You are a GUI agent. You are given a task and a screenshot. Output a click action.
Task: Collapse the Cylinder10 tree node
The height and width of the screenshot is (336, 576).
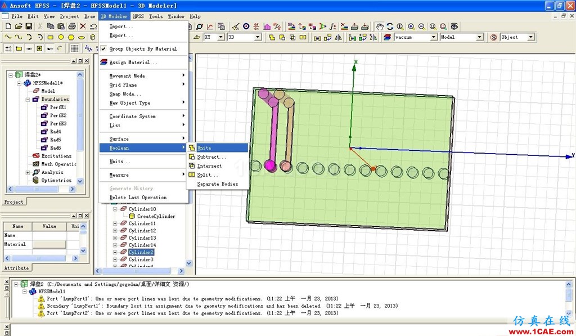[115, 209]
